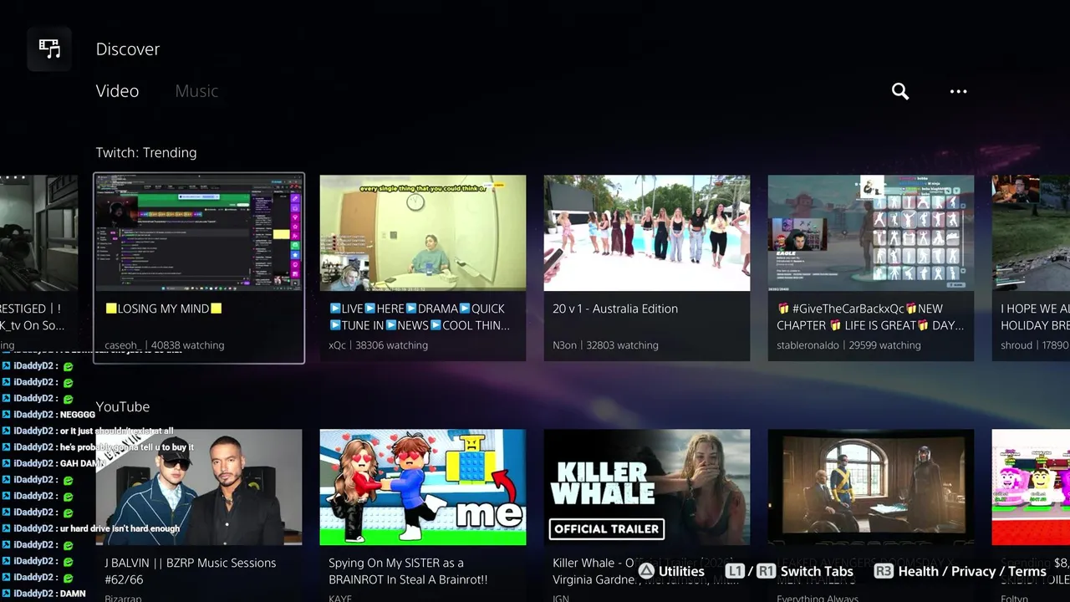Image resolution: width=1070 pixels, height=602 pixels.
Task: Play J BALVIN BZRP Music Sessions video
Action: click(199, 487)
